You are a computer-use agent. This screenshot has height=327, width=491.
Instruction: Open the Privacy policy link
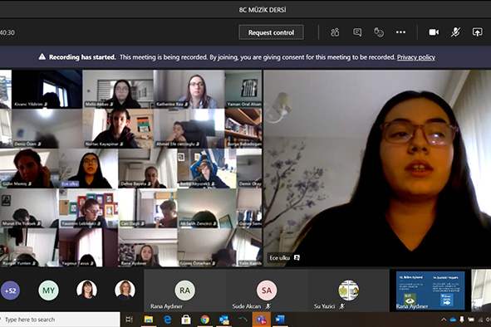point(416,57)
